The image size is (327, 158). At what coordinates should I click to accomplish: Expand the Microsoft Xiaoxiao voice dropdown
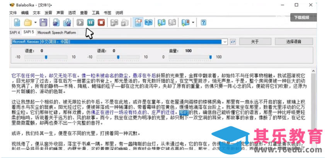pyautogui.click(x=225, y=42)
